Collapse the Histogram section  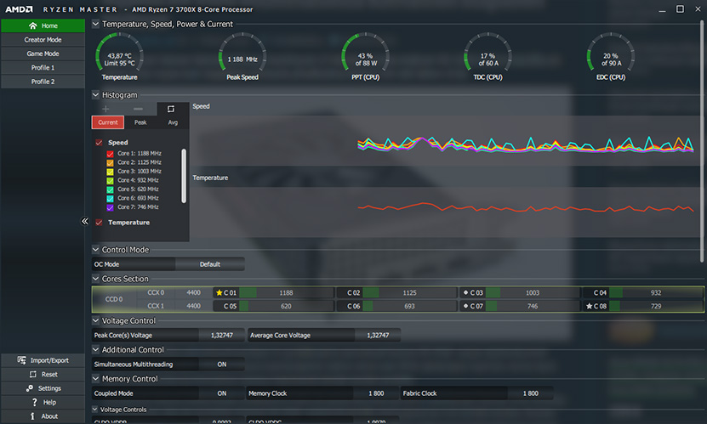coord(95,94)
